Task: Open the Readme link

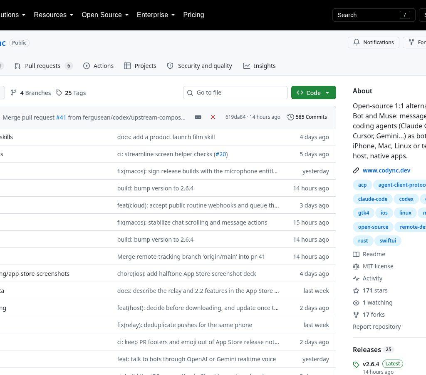Action: click(x=374, y=254)
